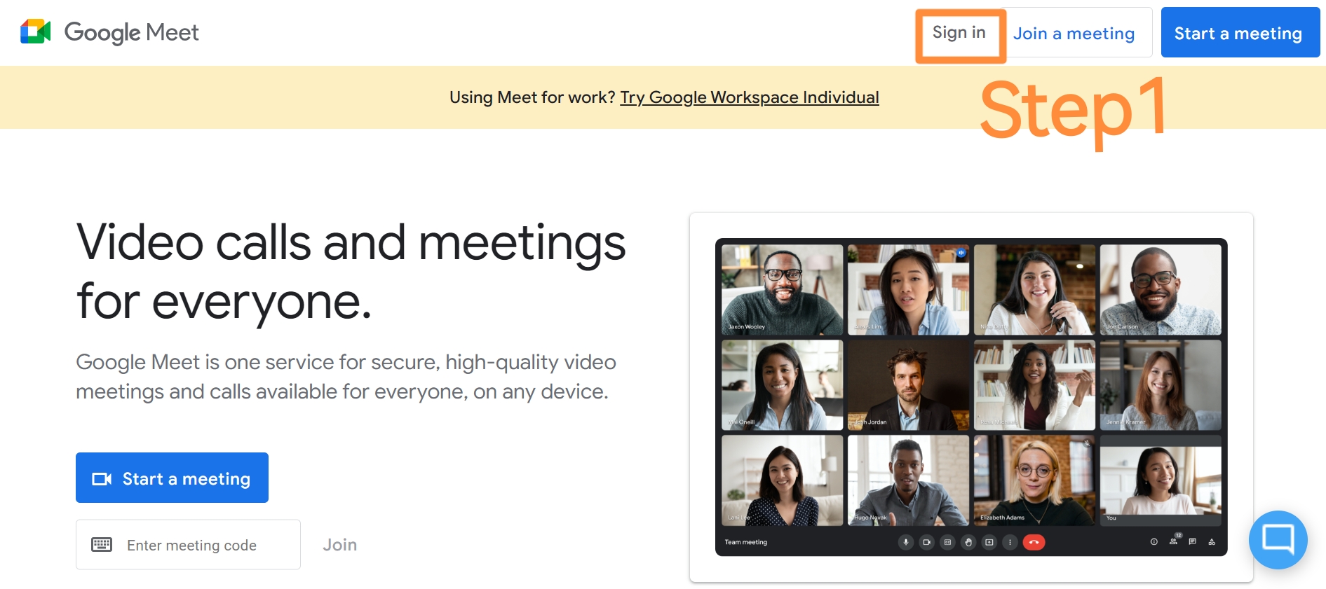Open Try Google Workspace Individual link
The height and width of the screenshot is (589, 1326).
(x=749, y=97)
